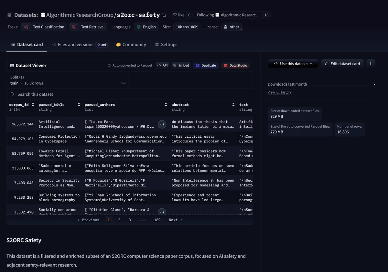Sort by parsed_authors column
388x272 pixels.
tap(166, 105)
